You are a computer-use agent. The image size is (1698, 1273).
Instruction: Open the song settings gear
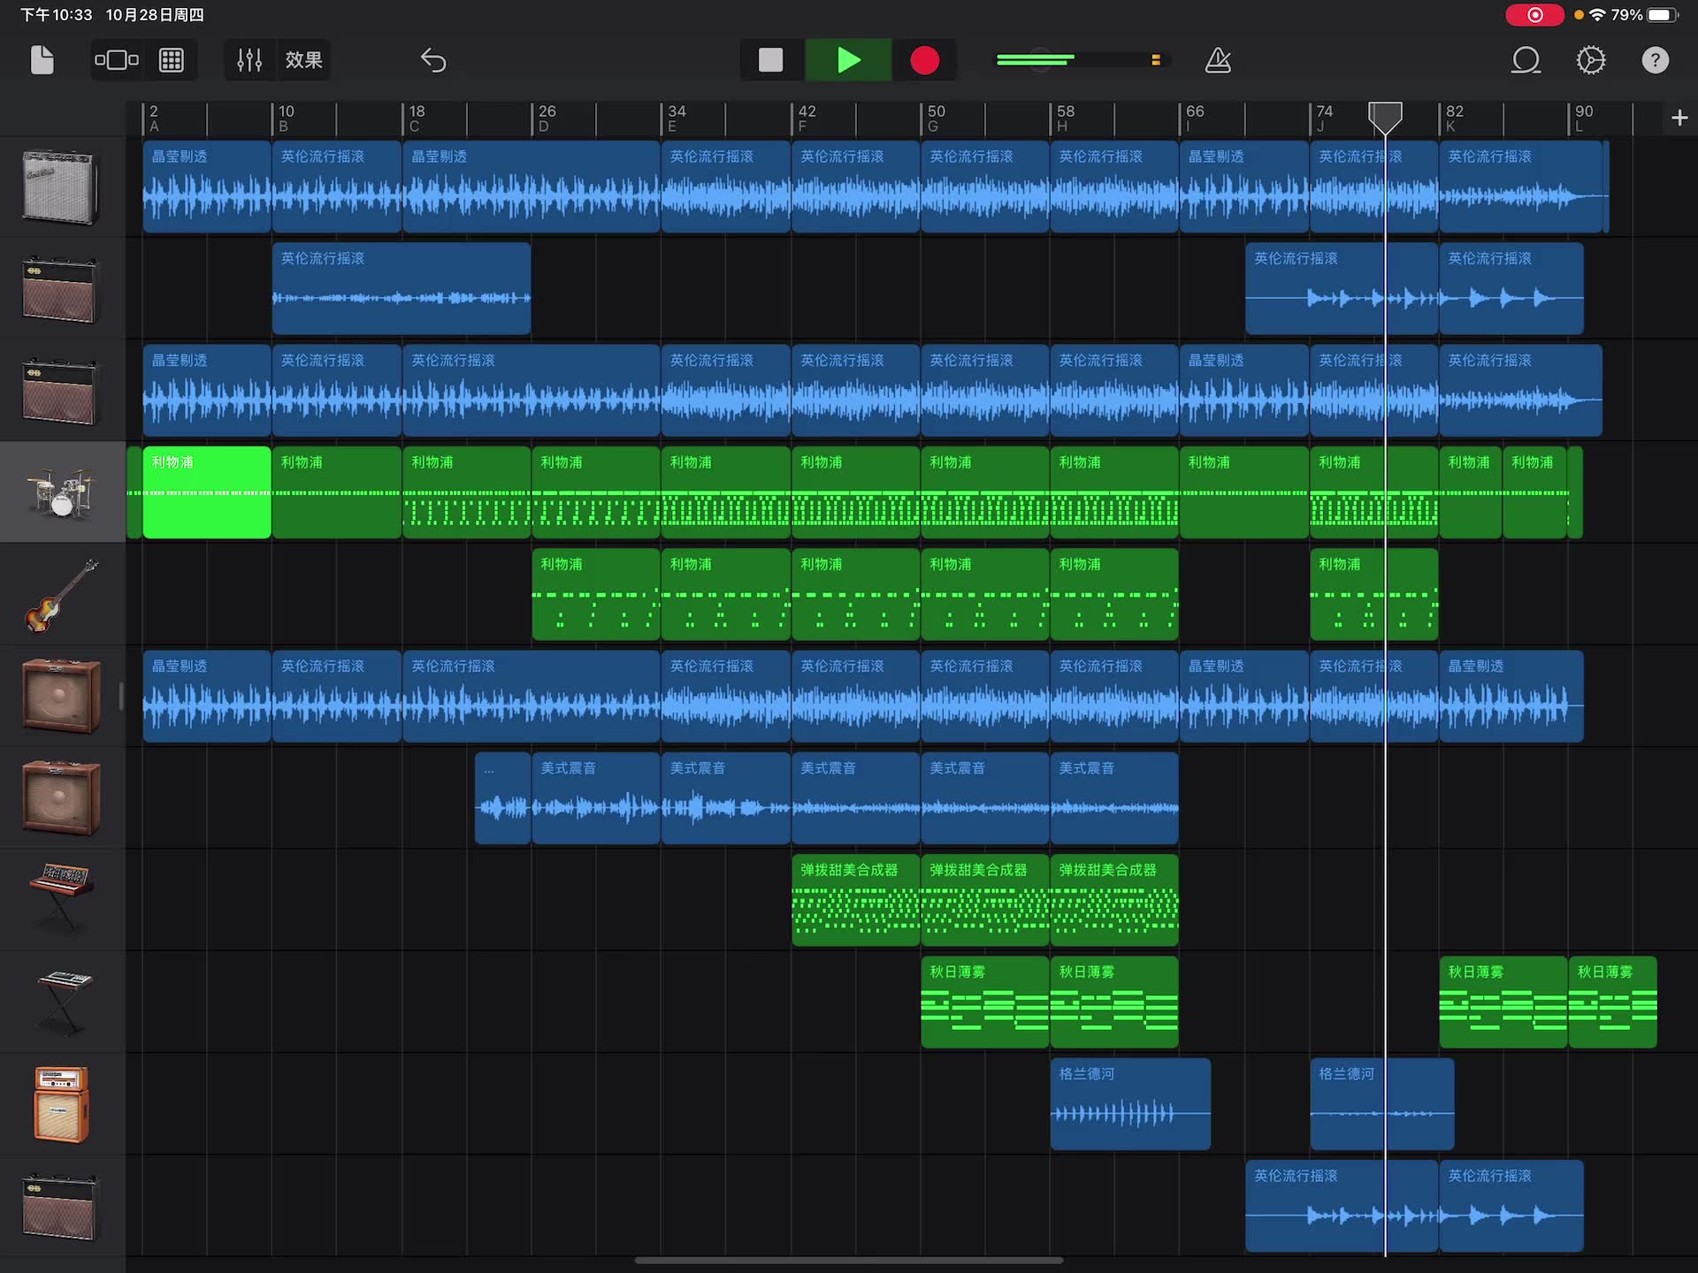click(1590, 60)
